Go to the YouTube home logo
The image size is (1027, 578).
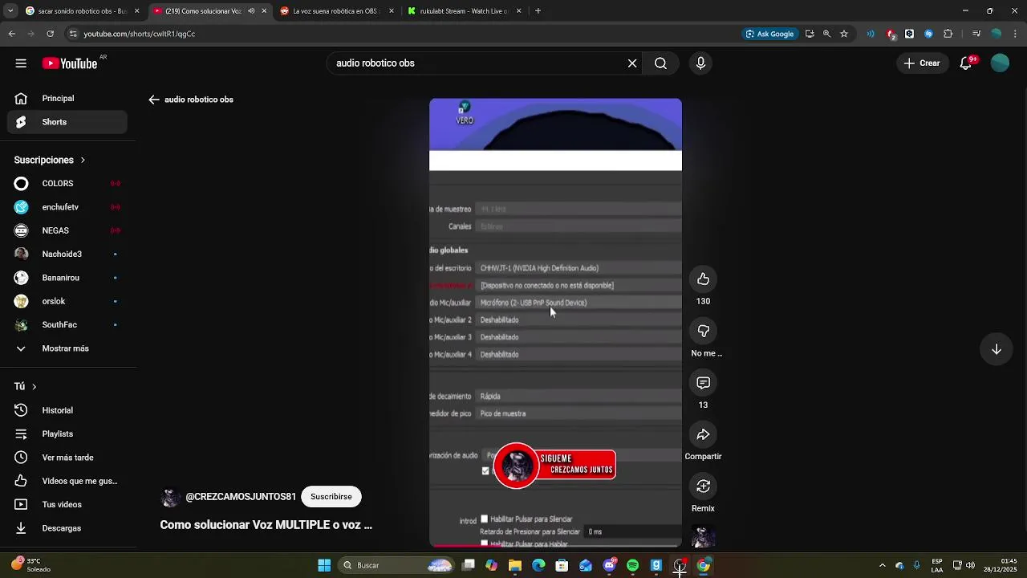point(70,63)
